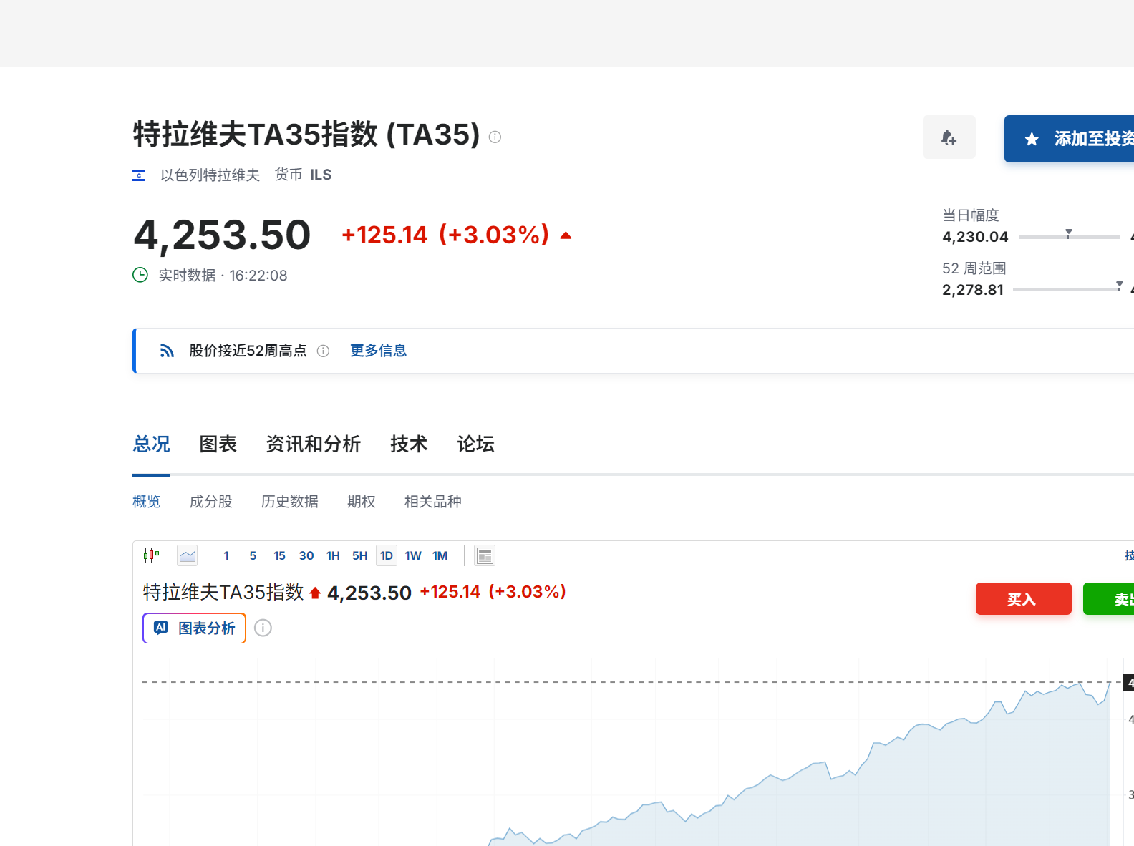Go to 历史数据 sub-tab
The width and height of the screenshot is (1134, 846).
pos(289,502)
